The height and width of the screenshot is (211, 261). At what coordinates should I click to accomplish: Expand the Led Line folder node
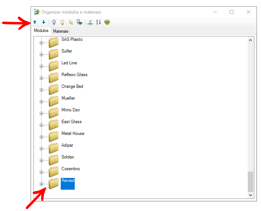pos(42,66)
